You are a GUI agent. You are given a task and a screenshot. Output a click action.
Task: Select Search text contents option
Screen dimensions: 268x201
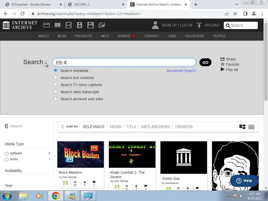coord(55,77)
